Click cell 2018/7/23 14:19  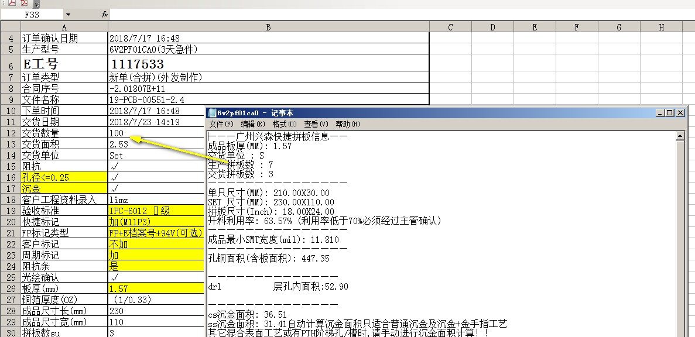156,122
